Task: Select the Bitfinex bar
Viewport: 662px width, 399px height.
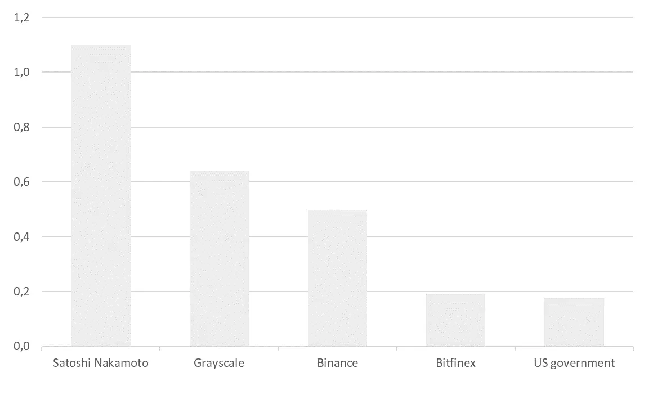Action: click(x=455, y=320)
